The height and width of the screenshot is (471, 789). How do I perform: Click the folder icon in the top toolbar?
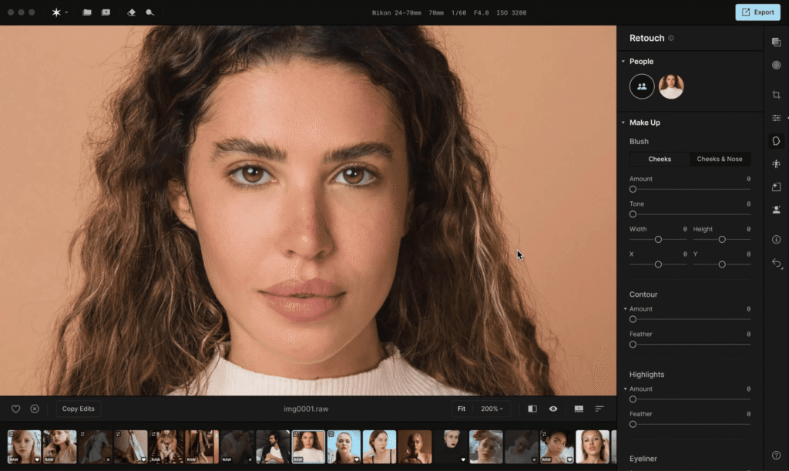[x=86, y=12]
